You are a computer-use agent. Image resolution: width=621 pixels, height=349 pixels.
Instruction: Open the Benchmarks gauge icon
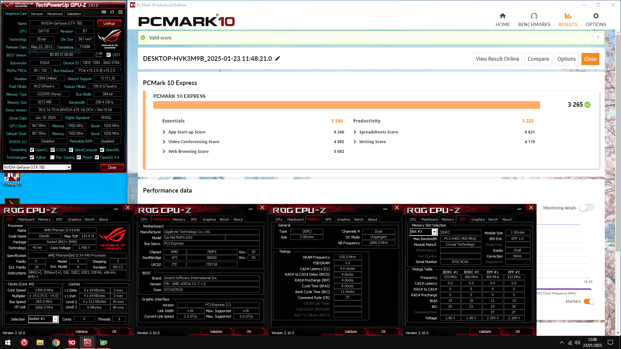click(x=534, y=16)
